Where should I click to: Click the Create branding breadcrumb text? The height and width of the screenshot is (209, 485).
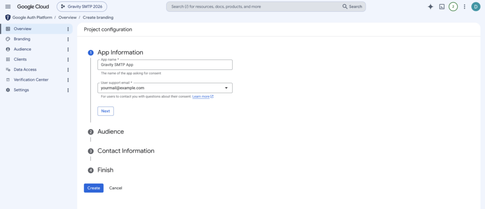pos(98,17)
